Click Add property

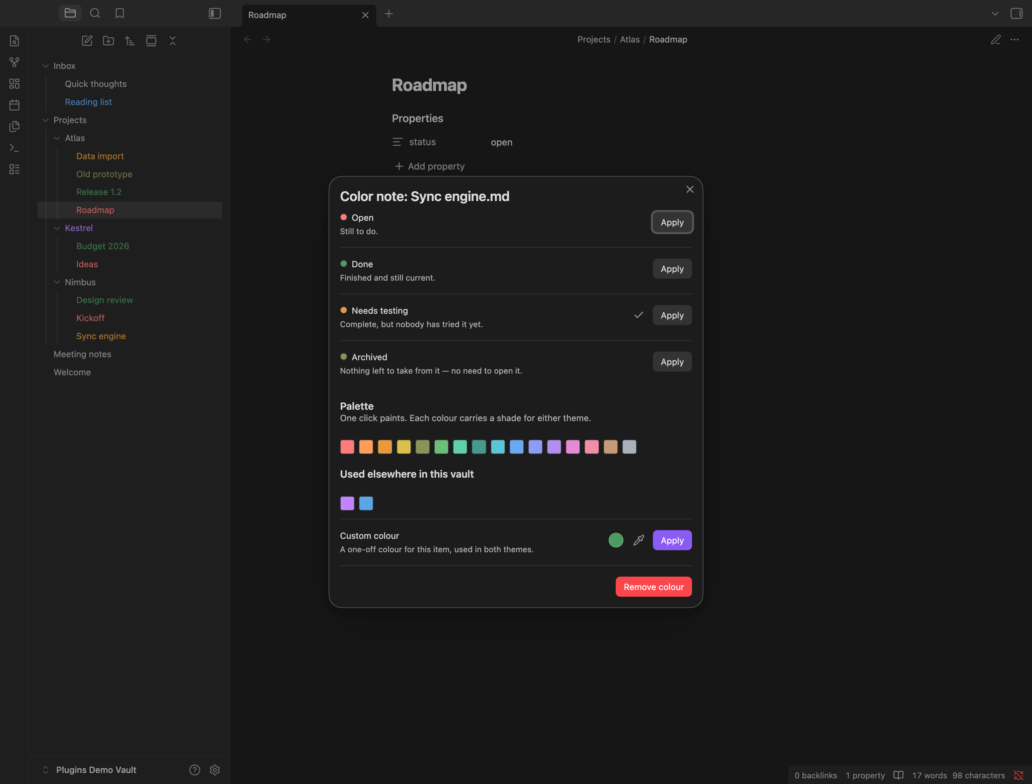click(x=429, y=166)
